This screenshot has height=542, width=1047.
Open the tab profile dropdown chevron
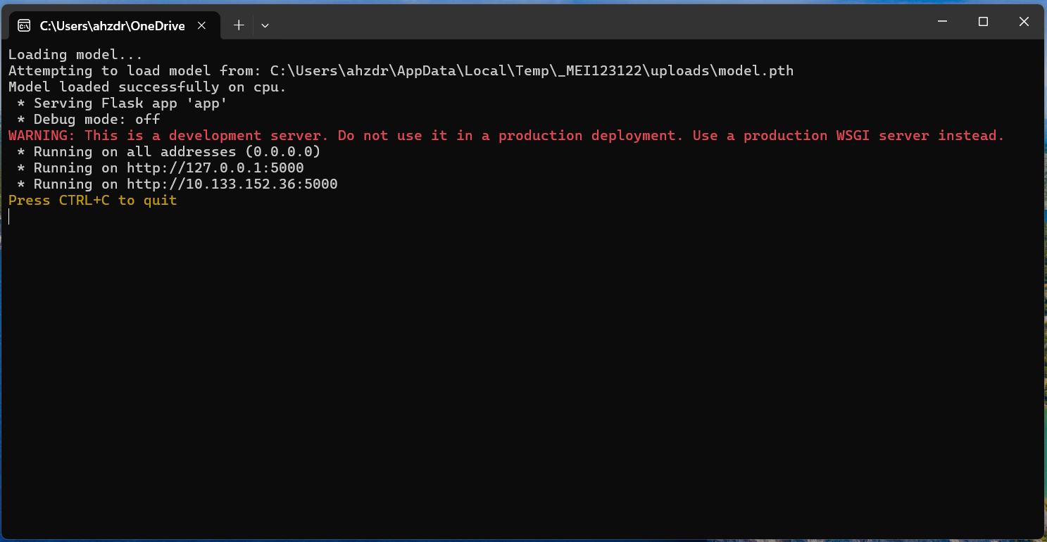pos(265,25)
